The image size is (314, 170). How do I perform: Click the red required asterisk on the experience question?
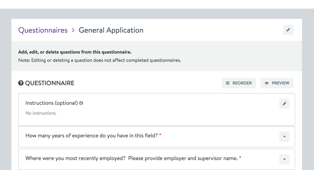160,135
